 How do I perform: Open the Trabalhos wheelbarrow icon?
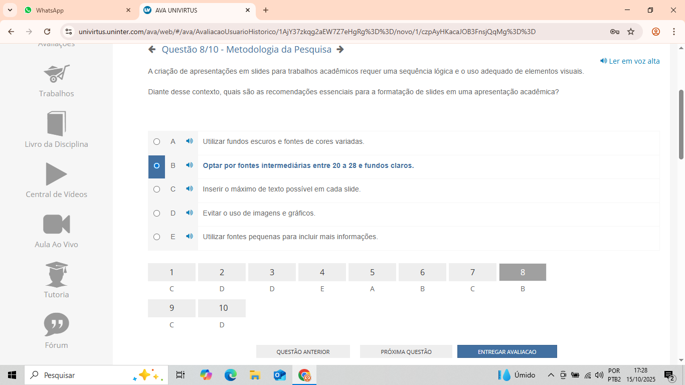[57, 74]
